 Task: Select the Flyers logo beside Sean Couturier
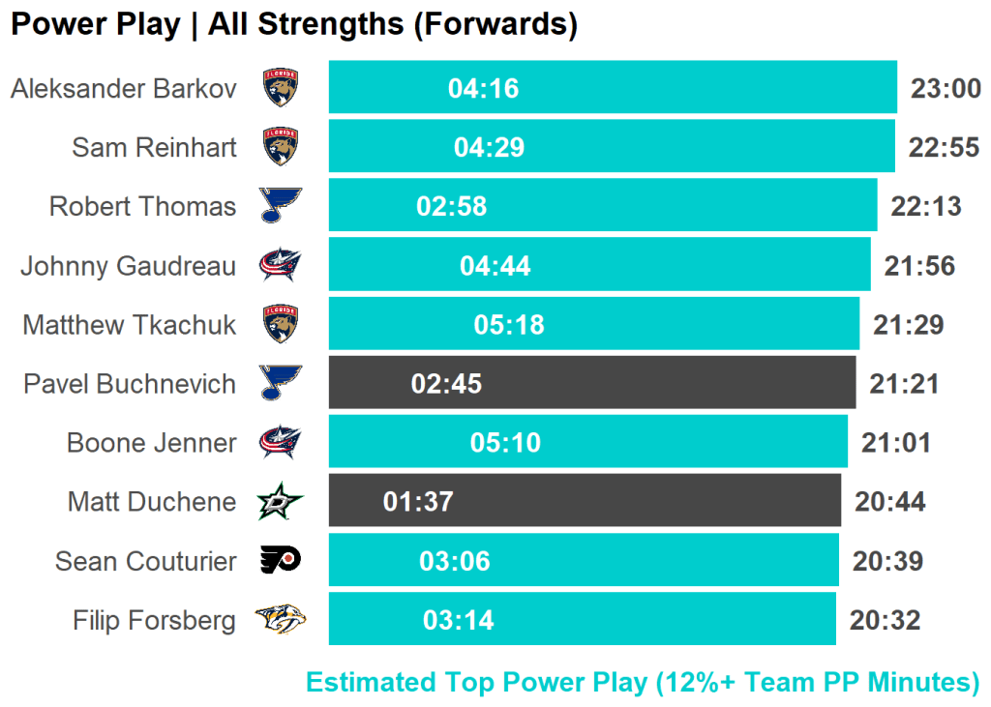(281, 560)
